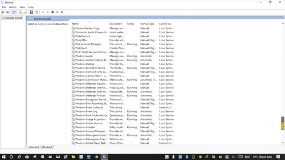Open the Help menu
This screenshot has height=160, width=285.
[31, 7]
